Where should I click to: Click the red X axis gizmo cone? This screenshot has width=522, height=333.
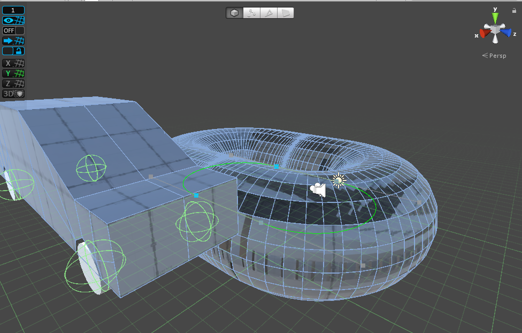(x=485, y=33)
